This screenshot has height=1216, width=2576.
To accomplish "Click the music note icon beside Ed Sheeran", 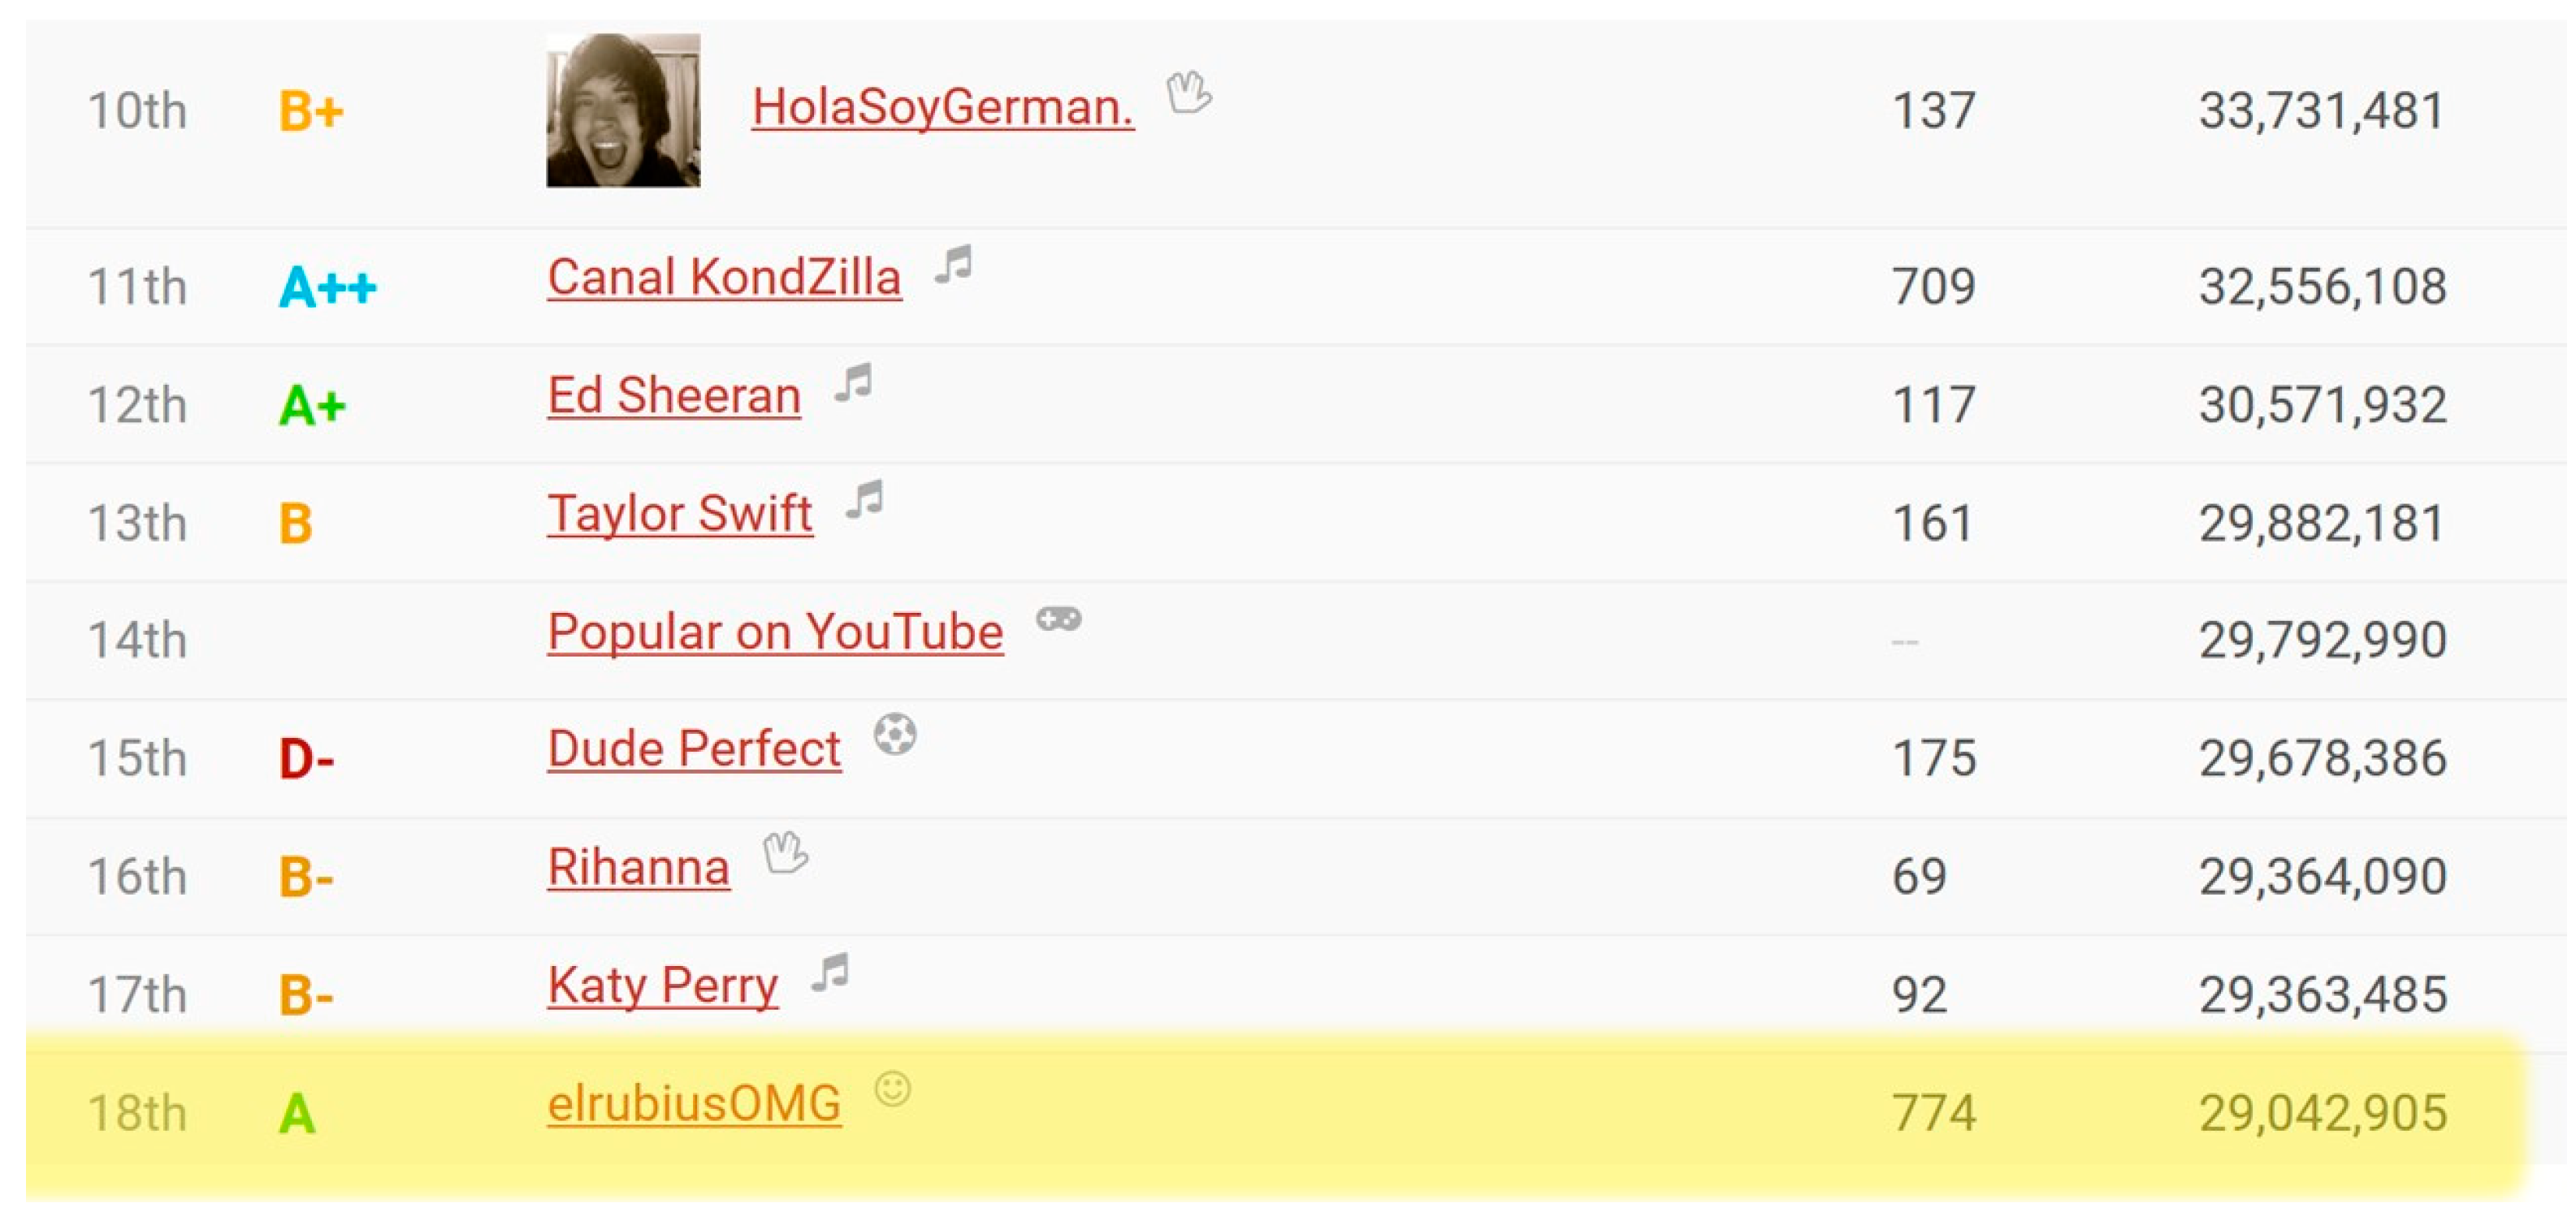I will (855, 382).
